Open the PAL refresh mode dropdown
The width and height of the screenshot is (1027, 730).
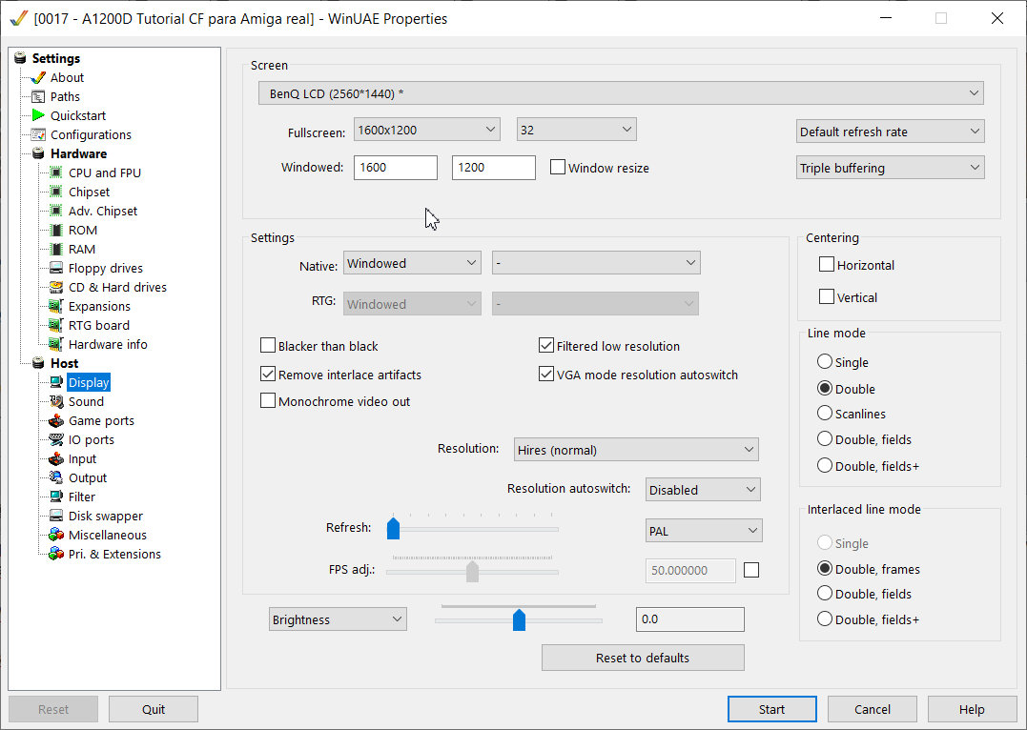(x=704, y=531)
